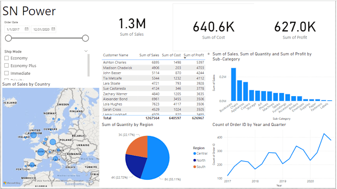Open the end date calendar picker icon

(x=53, y=29)
